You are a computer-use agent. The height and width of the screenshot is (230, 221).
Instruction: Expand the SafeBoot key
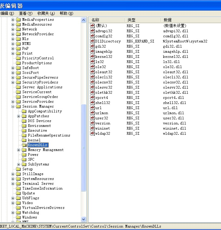[x=13, y=68]
